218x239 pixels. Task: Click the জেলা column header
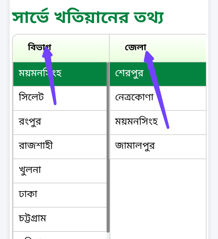click(x=135, y=47)
